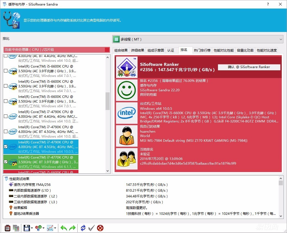Click the green back arrow icon

(x=64, y=228)
